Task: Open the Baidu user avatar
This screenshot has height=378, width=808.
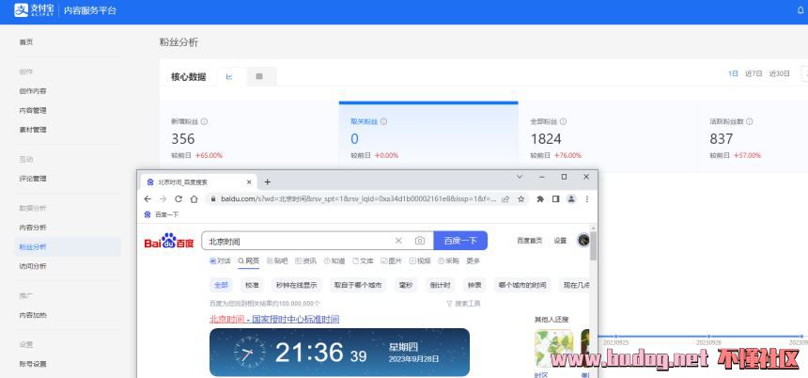Action: [583, 240]
